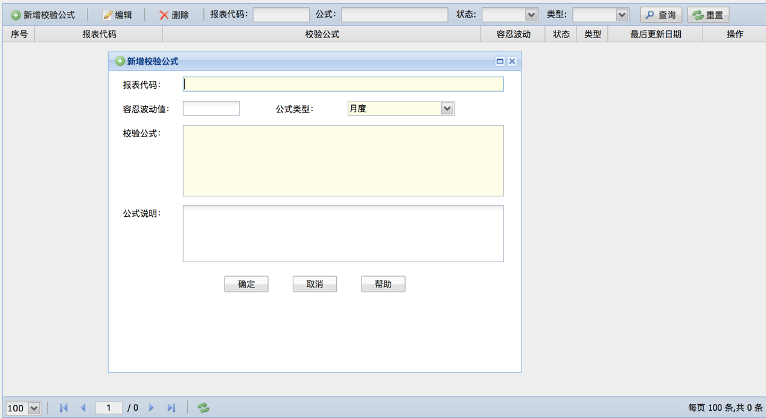Open the 状态 filter dropdown
This screenshot has height=418, width=766.
(x=531, y=15)
